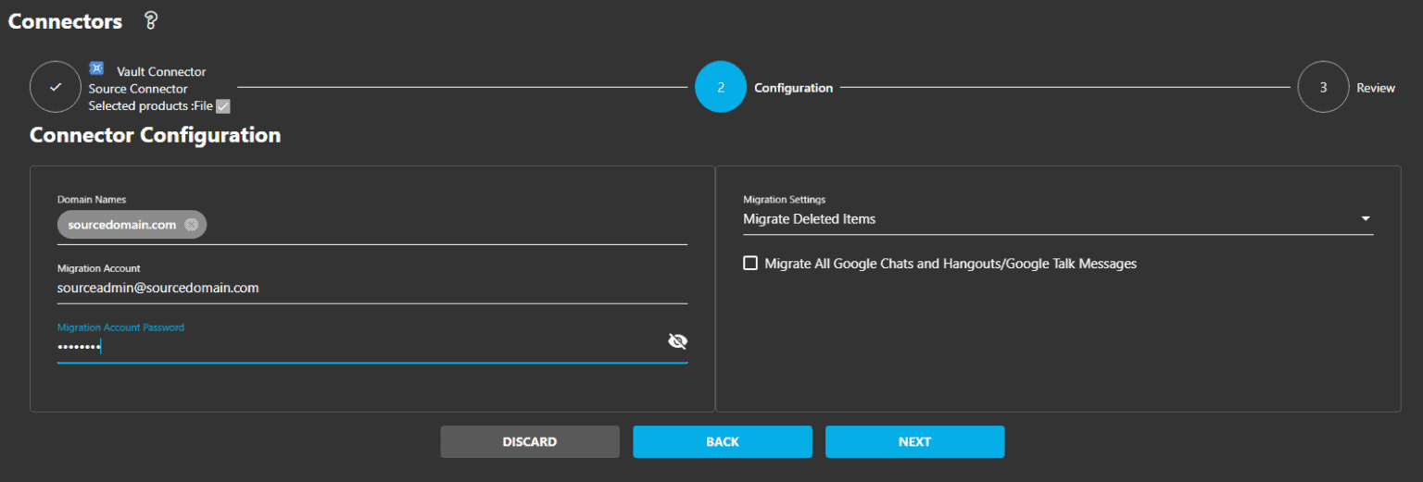Screen dimensions: 1423x482
Task: Click the Connectors page title
Action: (65, 21)
